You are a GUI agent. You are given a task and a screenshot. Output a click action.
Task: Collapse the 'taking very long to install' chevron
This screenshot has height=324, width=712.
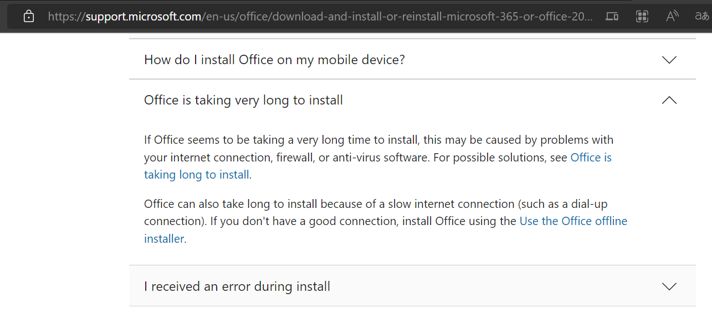point(669,100)
